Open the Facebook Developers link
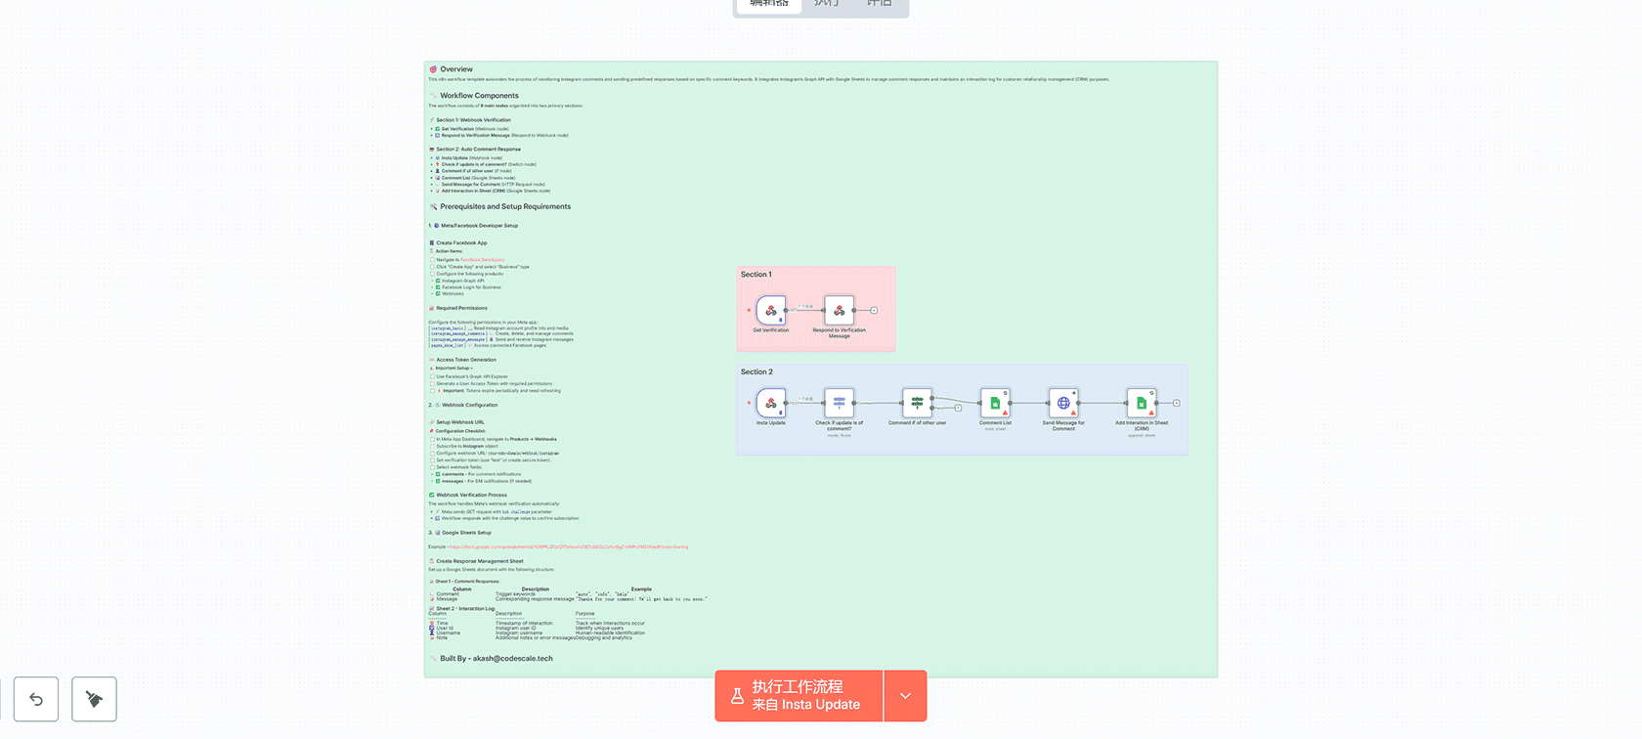The width and height of the screenshot is (1642, 739). pos(482,260)
